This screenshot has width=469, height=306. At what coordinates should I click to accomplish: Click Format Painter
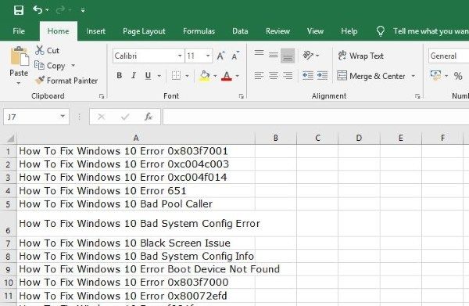tap(66, 81)
